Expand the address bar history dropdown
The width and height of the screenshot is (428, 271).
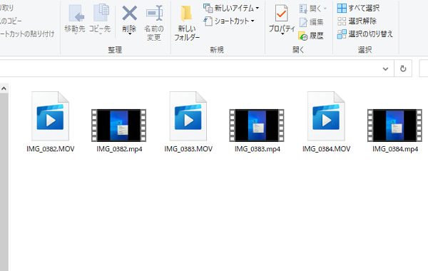pyautogui.click(x=385, y=68)
